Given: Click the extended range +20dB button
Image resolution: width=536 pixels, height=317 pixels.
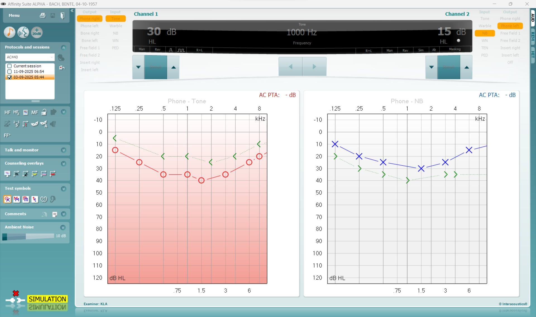Looking at the screenshot, I should [x=37, y=32].
